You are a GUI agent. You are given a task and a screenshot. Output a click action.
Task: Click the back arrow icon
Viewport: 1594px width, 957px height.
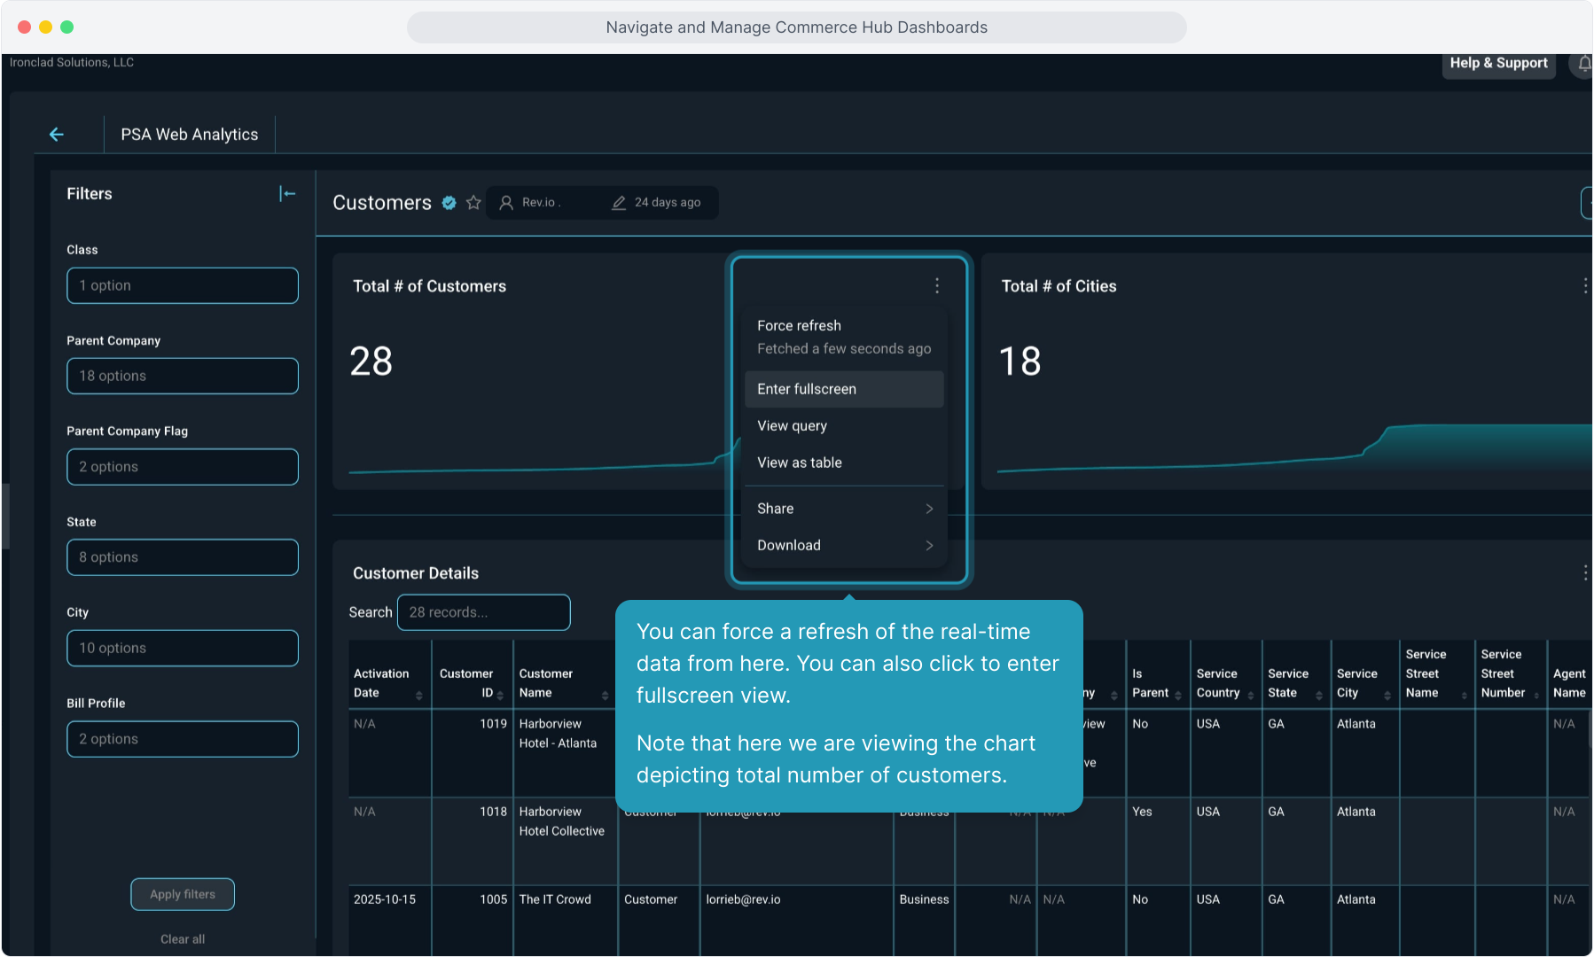tap(57, 135)
